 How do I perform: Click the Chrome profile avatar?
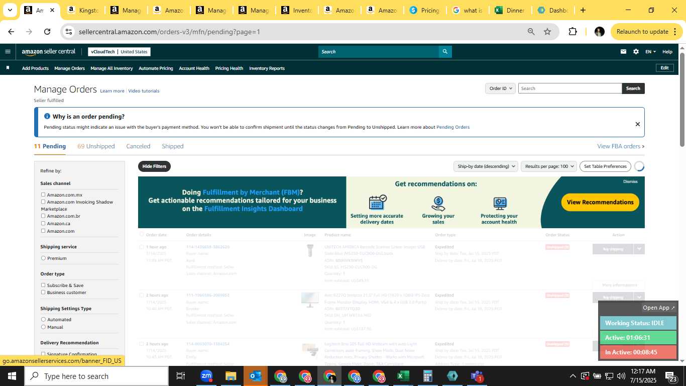599,32
